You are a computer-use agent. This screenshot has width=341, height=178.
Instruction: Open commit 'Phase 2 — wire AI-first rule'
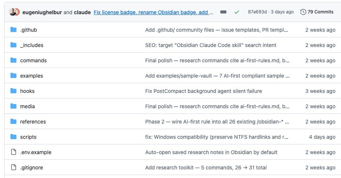(x=217, y=122)
